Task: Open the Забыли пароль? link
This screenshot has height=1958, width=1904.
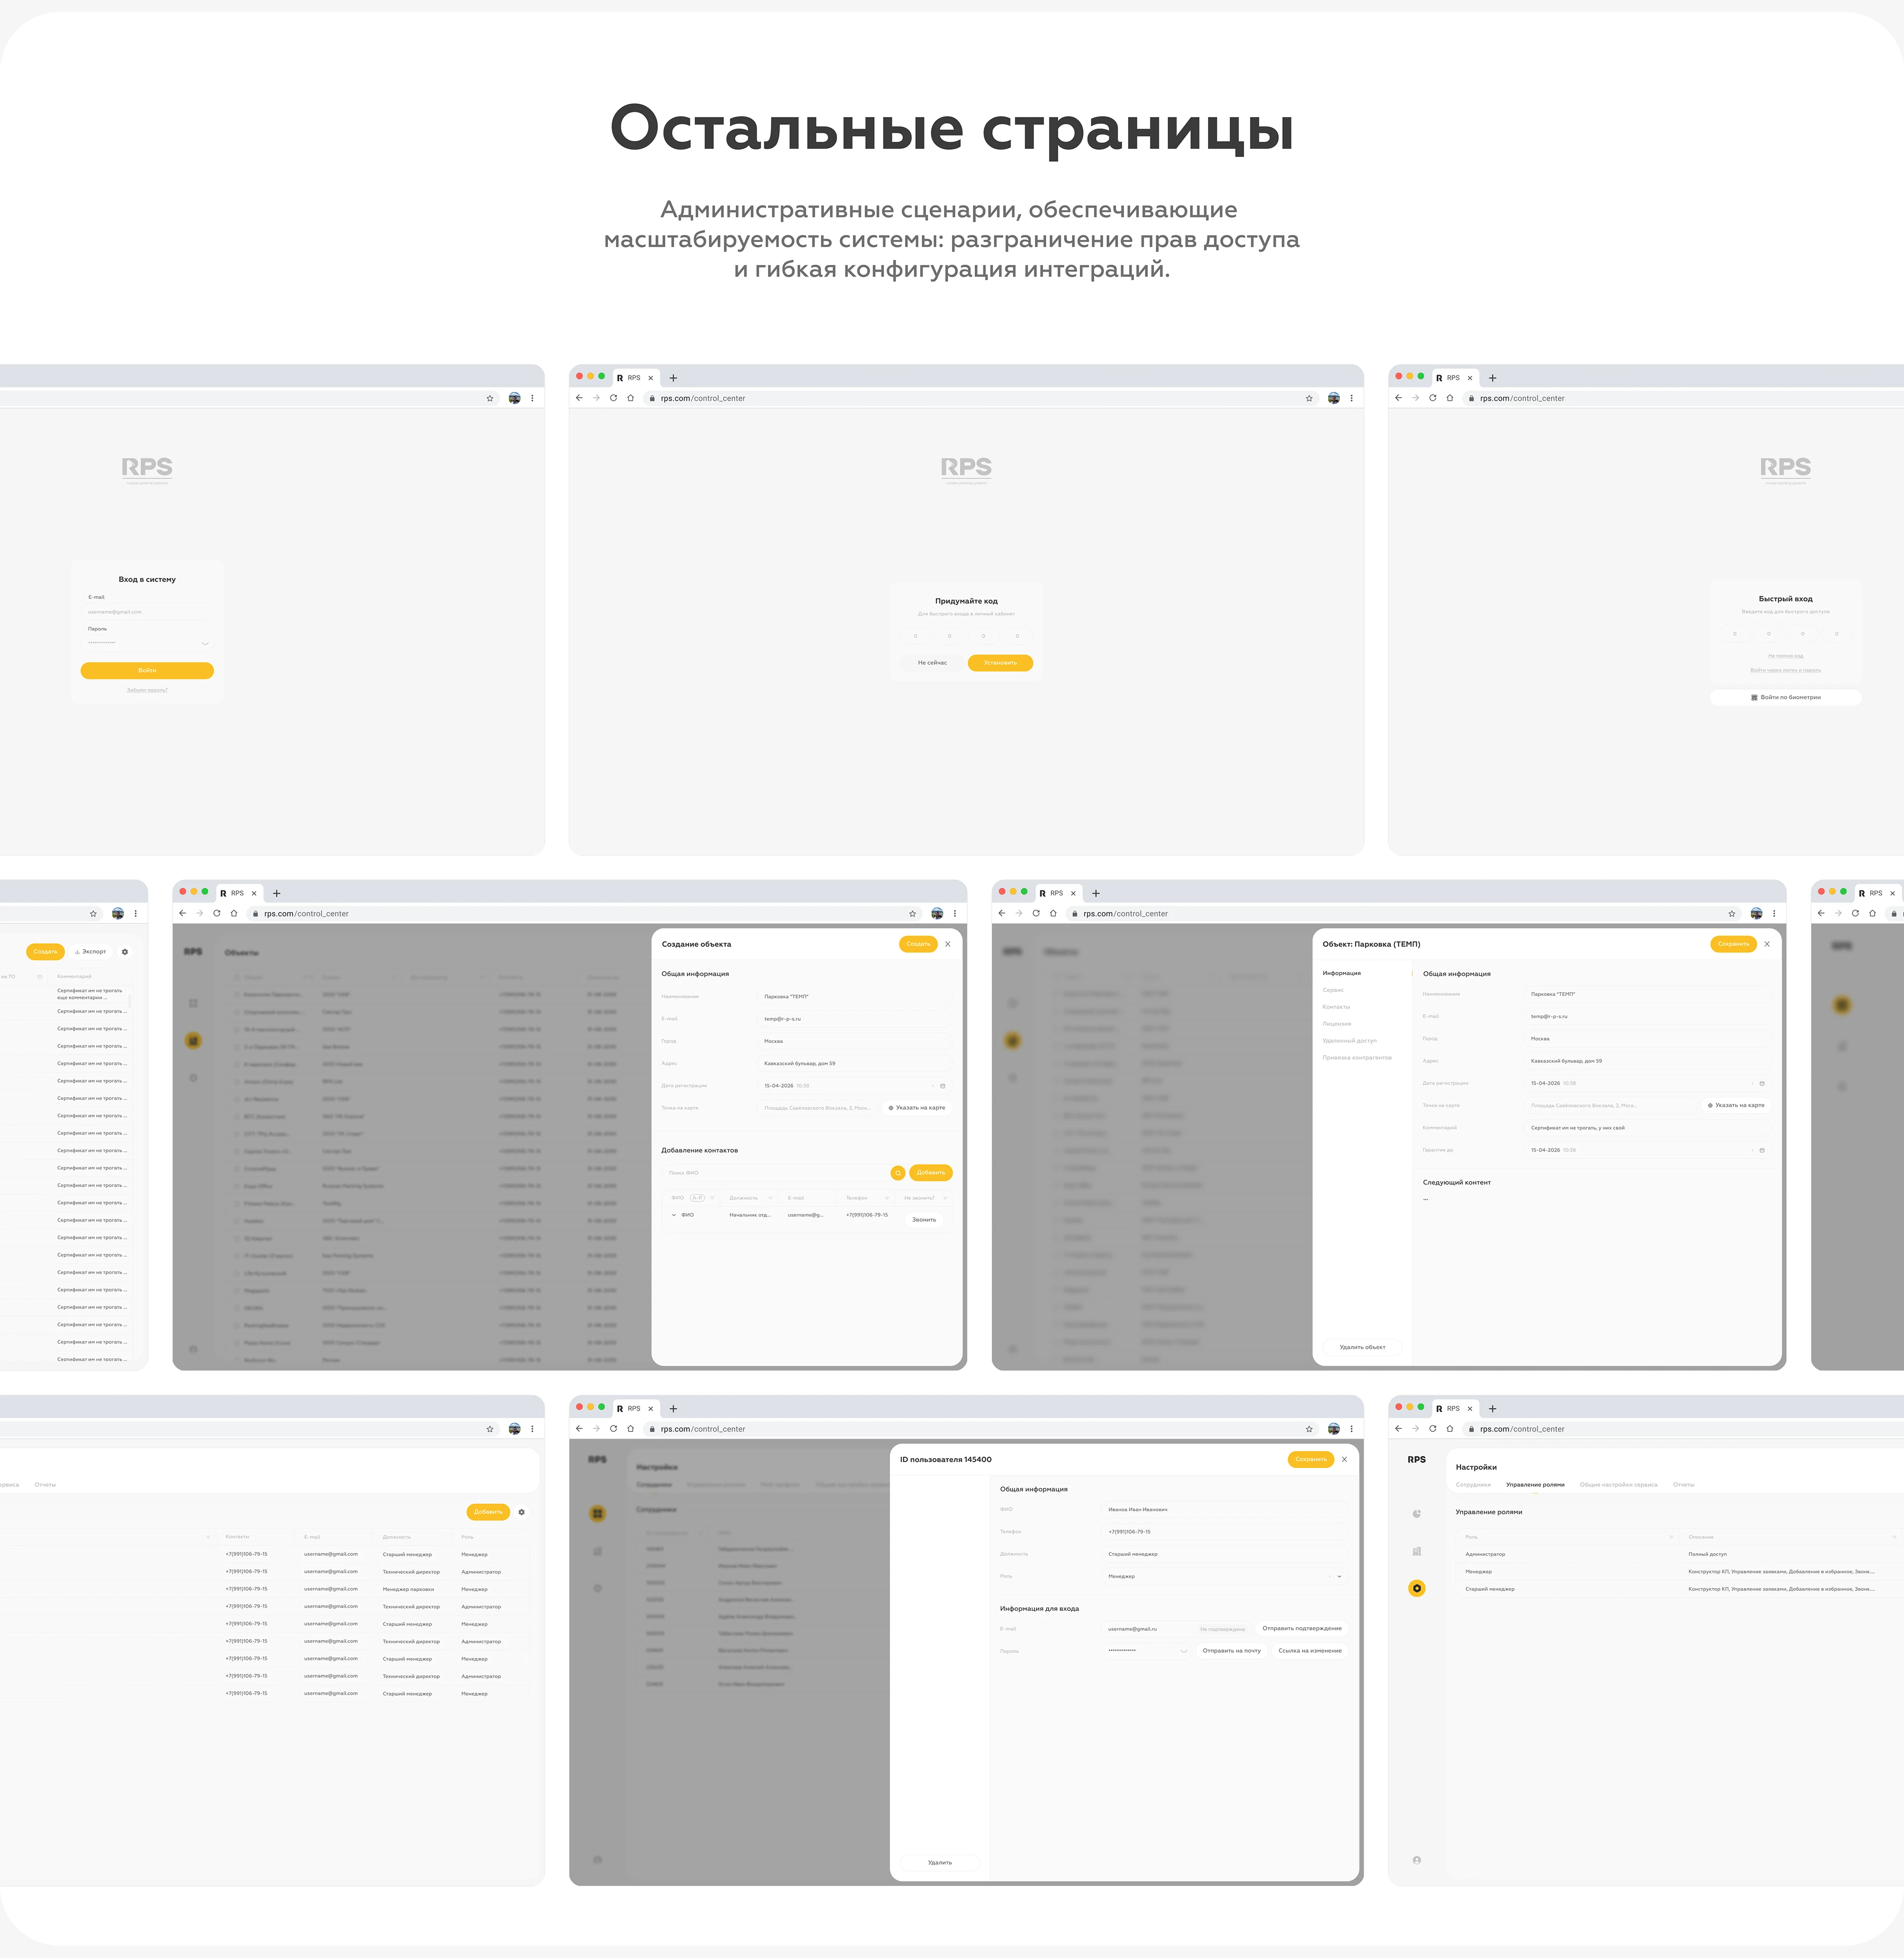Action: (x=147, y=690)
